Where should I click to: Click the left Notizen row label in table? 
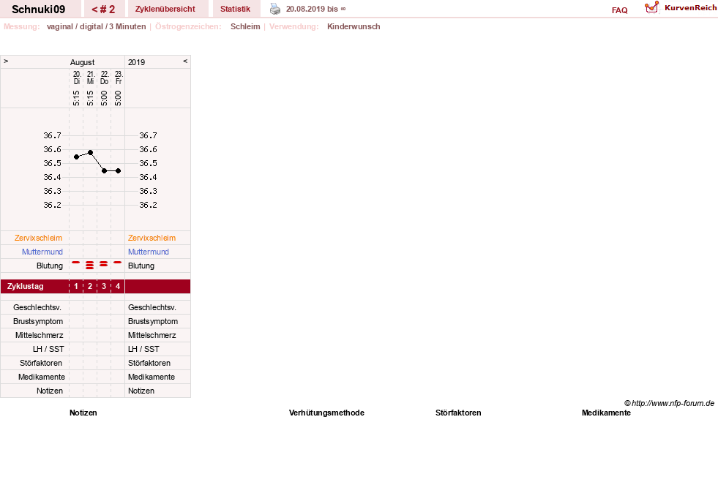click(x=50, y=391)
